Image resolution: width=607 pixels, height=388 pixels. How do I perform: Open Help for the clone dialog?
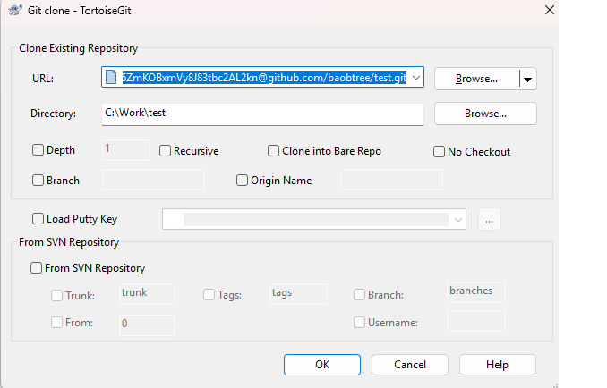pos(498,365)
